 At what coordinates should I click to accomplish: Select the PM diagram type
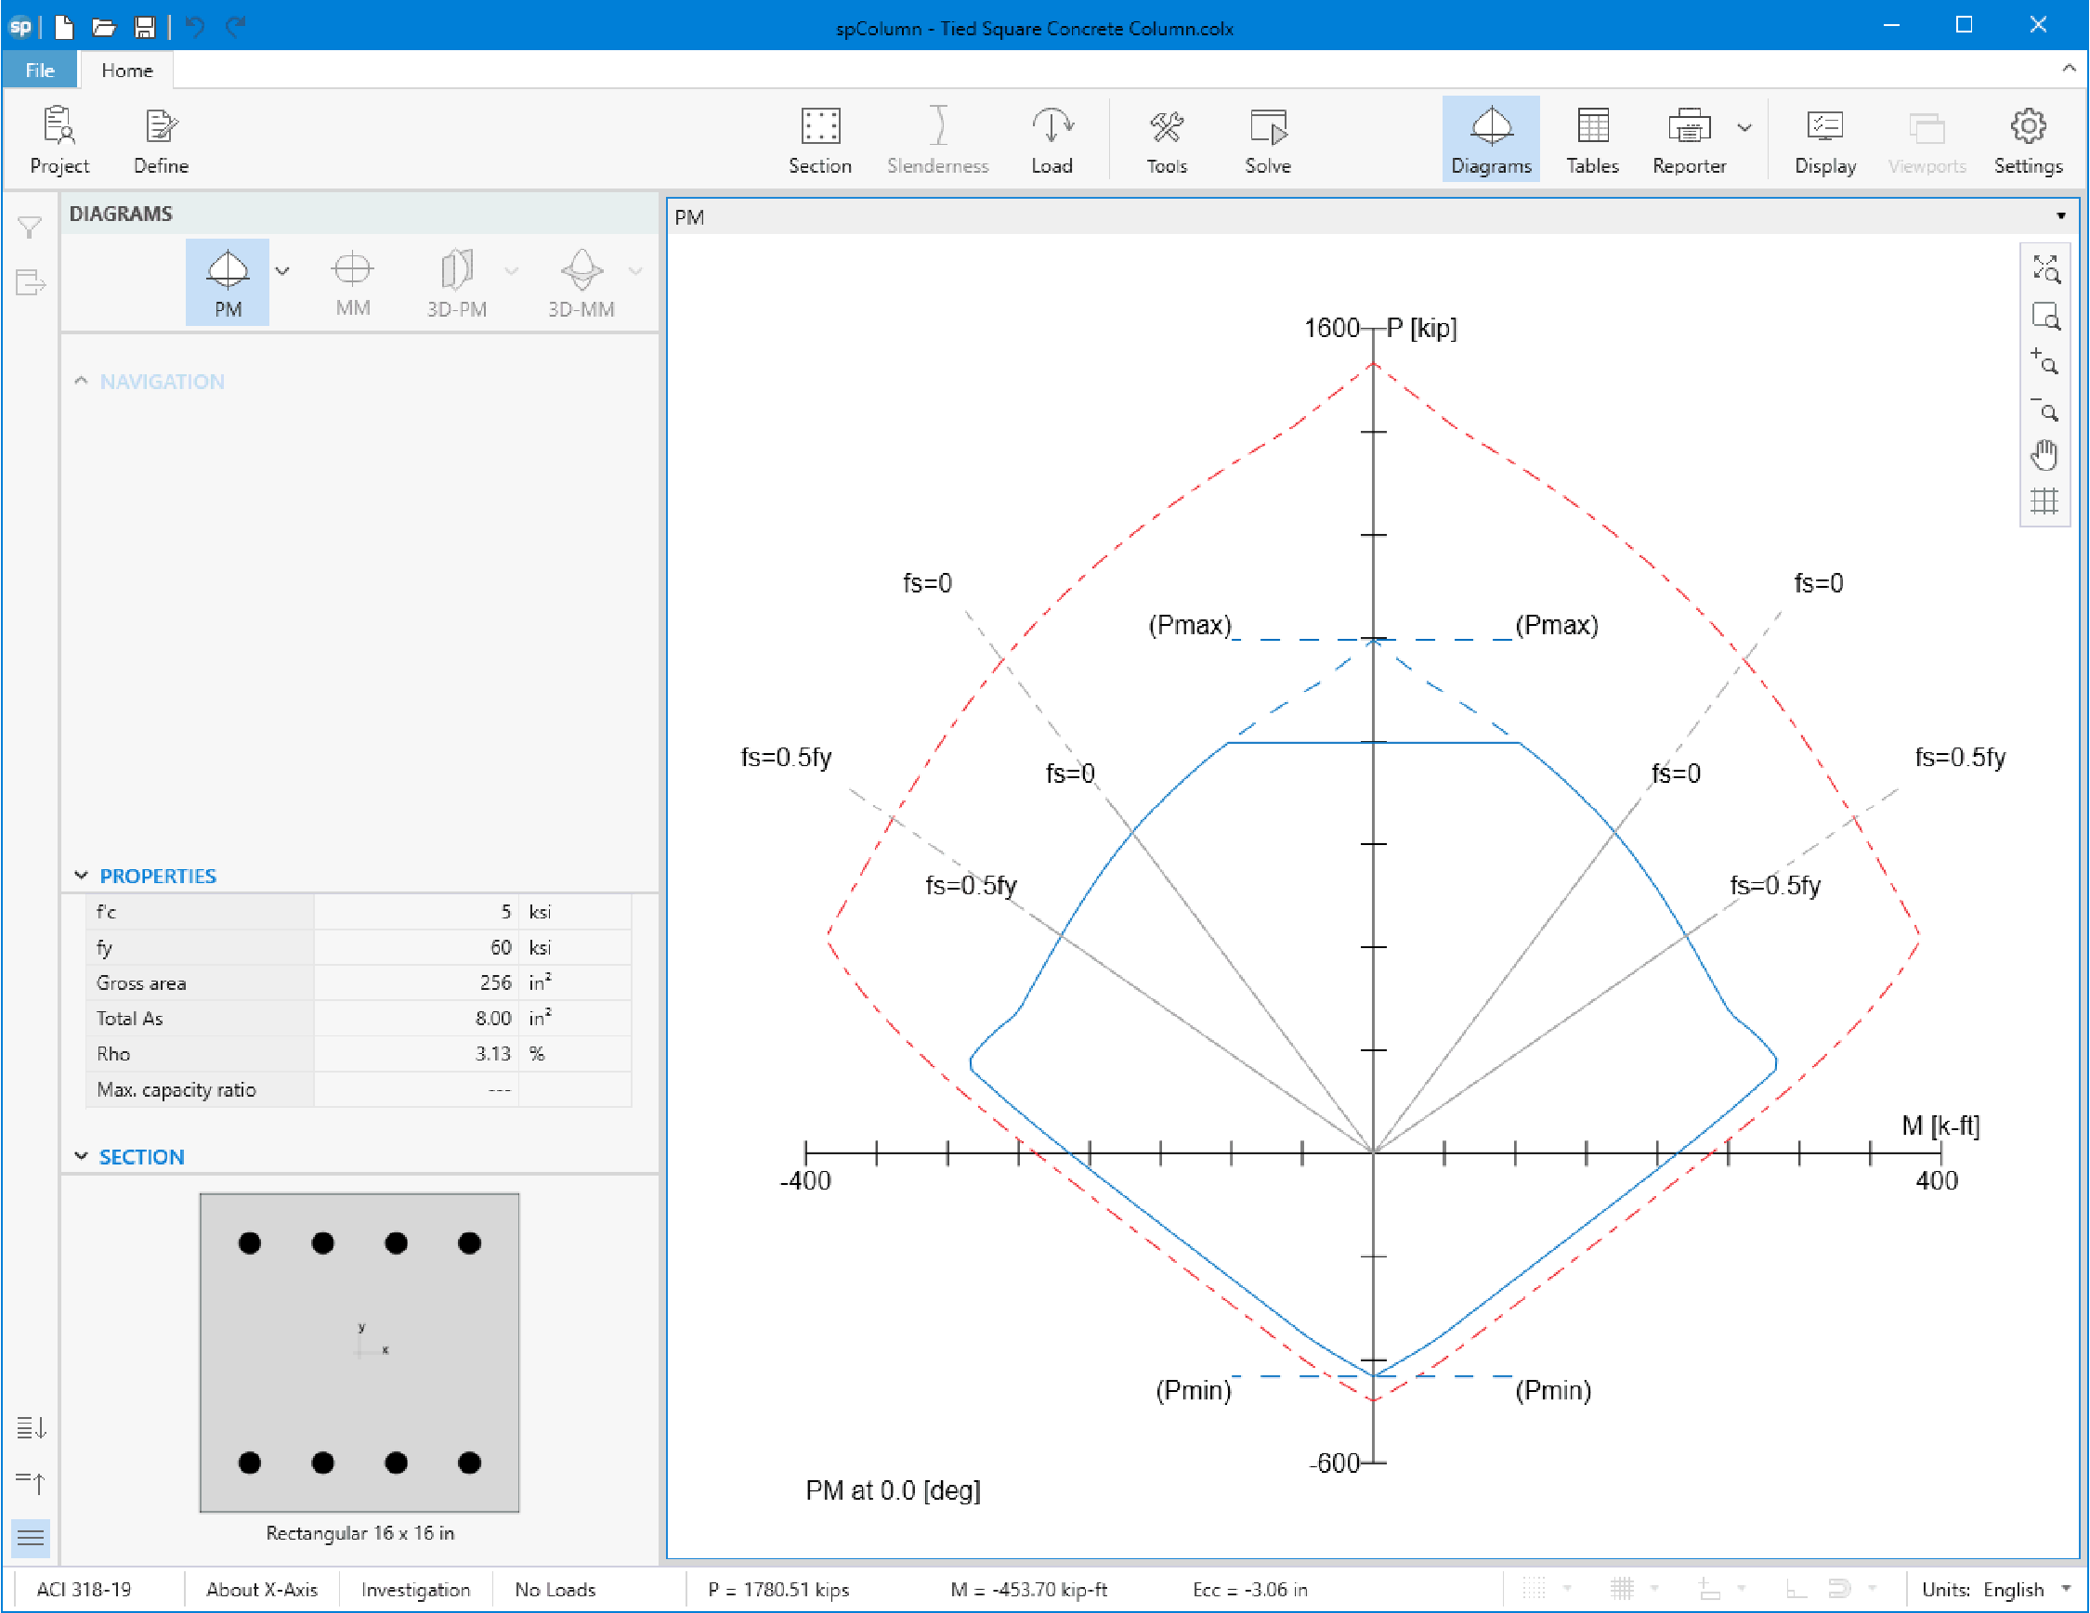point(228,282)
